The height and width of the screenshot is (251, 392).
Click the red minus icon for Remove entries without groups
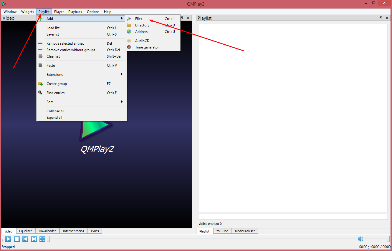40,50
